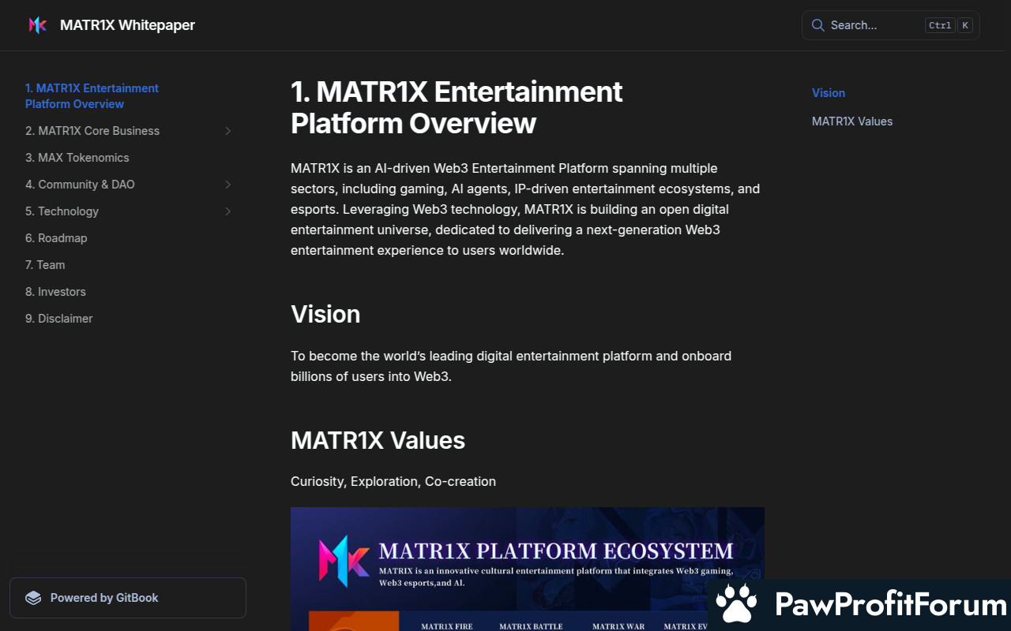
Task: Jump to Vision in page outline
Action: (x=829, y=93)
